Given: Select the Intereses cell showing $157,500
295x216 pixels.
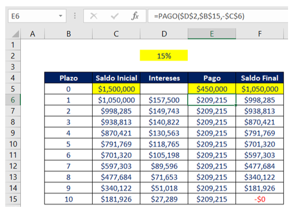Looking at the screenshot, I should 164,100.
